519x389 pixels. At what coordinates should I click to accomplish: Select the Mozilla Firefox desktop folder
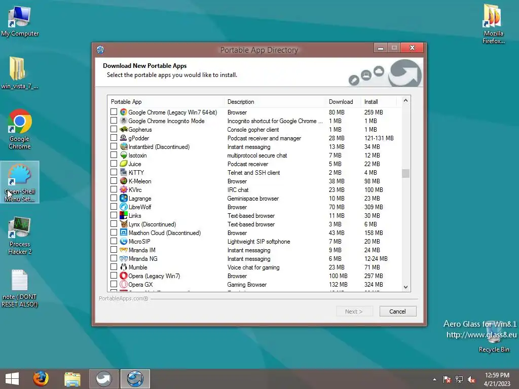[x=494, y=24]
